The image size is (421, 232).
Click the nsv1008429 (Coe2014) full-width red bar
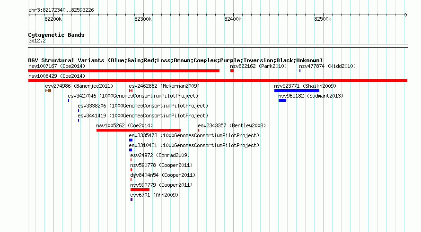click(x=218, y=81)
